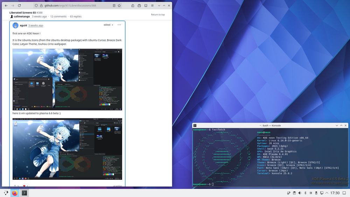The height and width of the screenshot is (197, 350).
Task: Click the Konsole window's terminal icon
Action: point(195,125)
